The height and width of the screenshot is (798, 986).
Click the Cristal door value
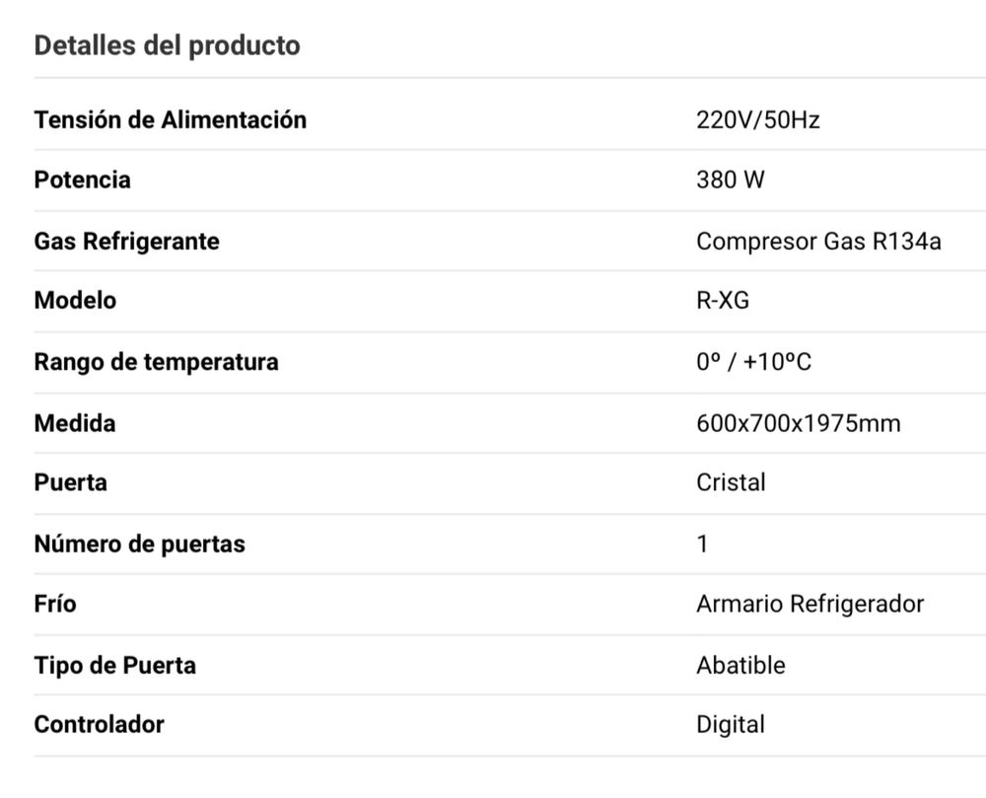[x=731, y=482]
